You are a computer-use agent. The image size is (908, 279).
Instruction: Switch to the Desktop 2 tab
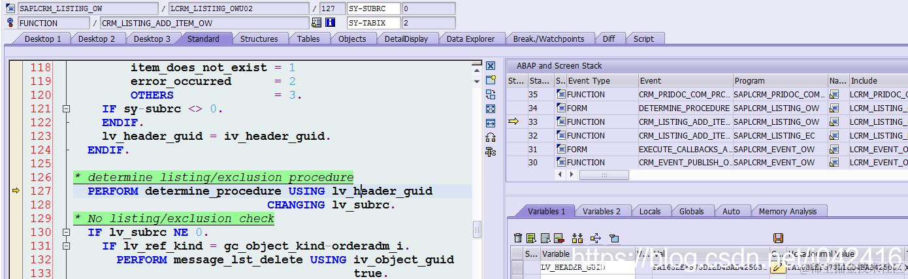pos(97,39)
